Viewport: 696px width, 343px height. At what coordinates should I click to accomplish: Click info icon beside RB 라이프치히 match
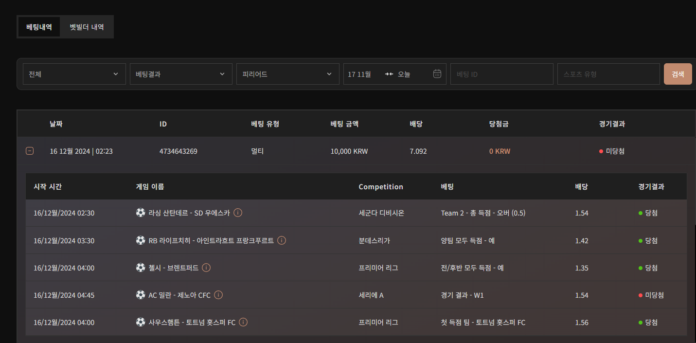tap(282, 240)
